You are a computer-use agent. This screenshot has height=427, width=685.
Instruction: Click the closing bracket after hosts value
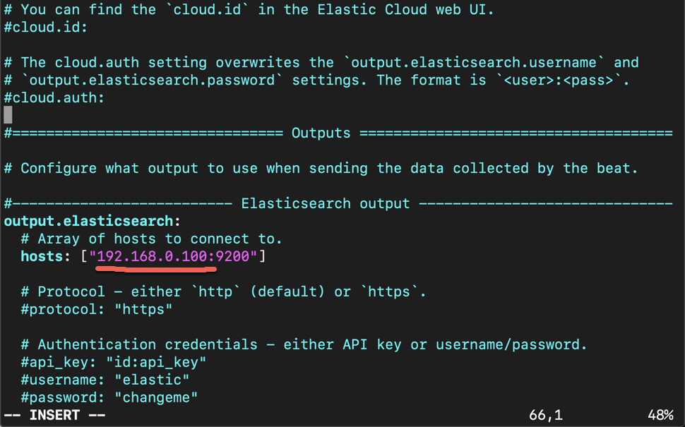coord(262,256)
